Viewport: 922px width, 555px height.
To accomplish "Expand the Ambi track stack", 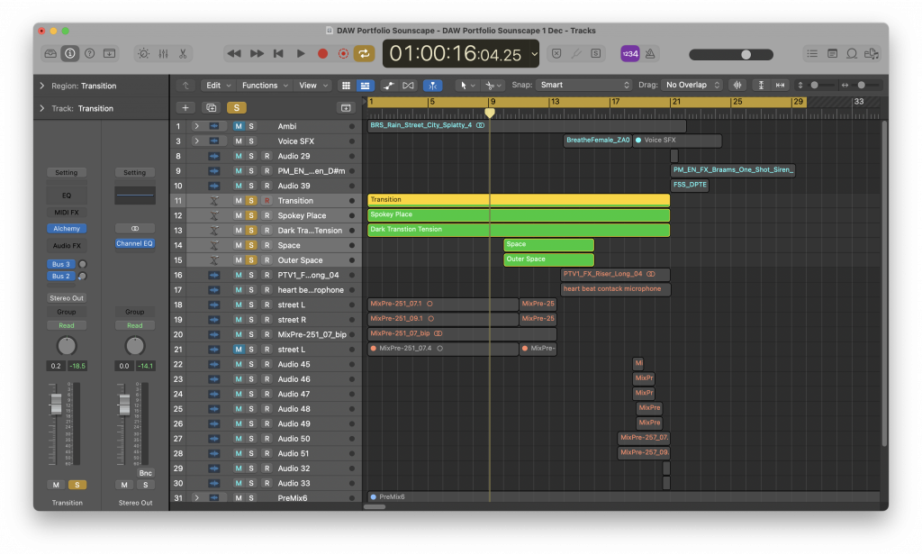I will coord(196,126).
